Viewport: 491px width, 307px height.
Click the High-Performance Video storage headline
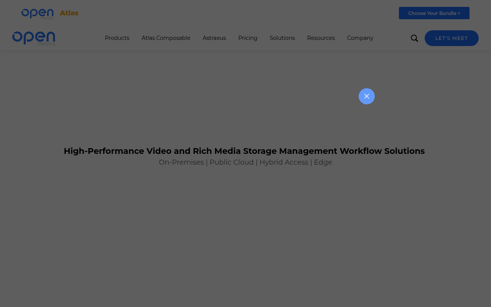(244, 151)
